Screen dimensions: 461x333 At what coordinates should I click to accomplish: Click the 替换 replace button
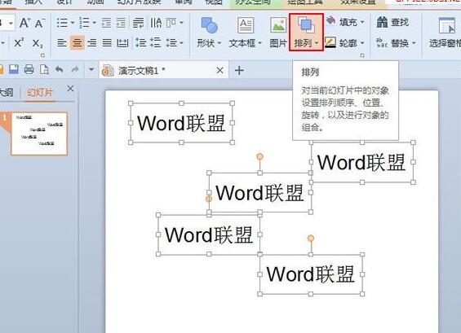tap(396, 43)
